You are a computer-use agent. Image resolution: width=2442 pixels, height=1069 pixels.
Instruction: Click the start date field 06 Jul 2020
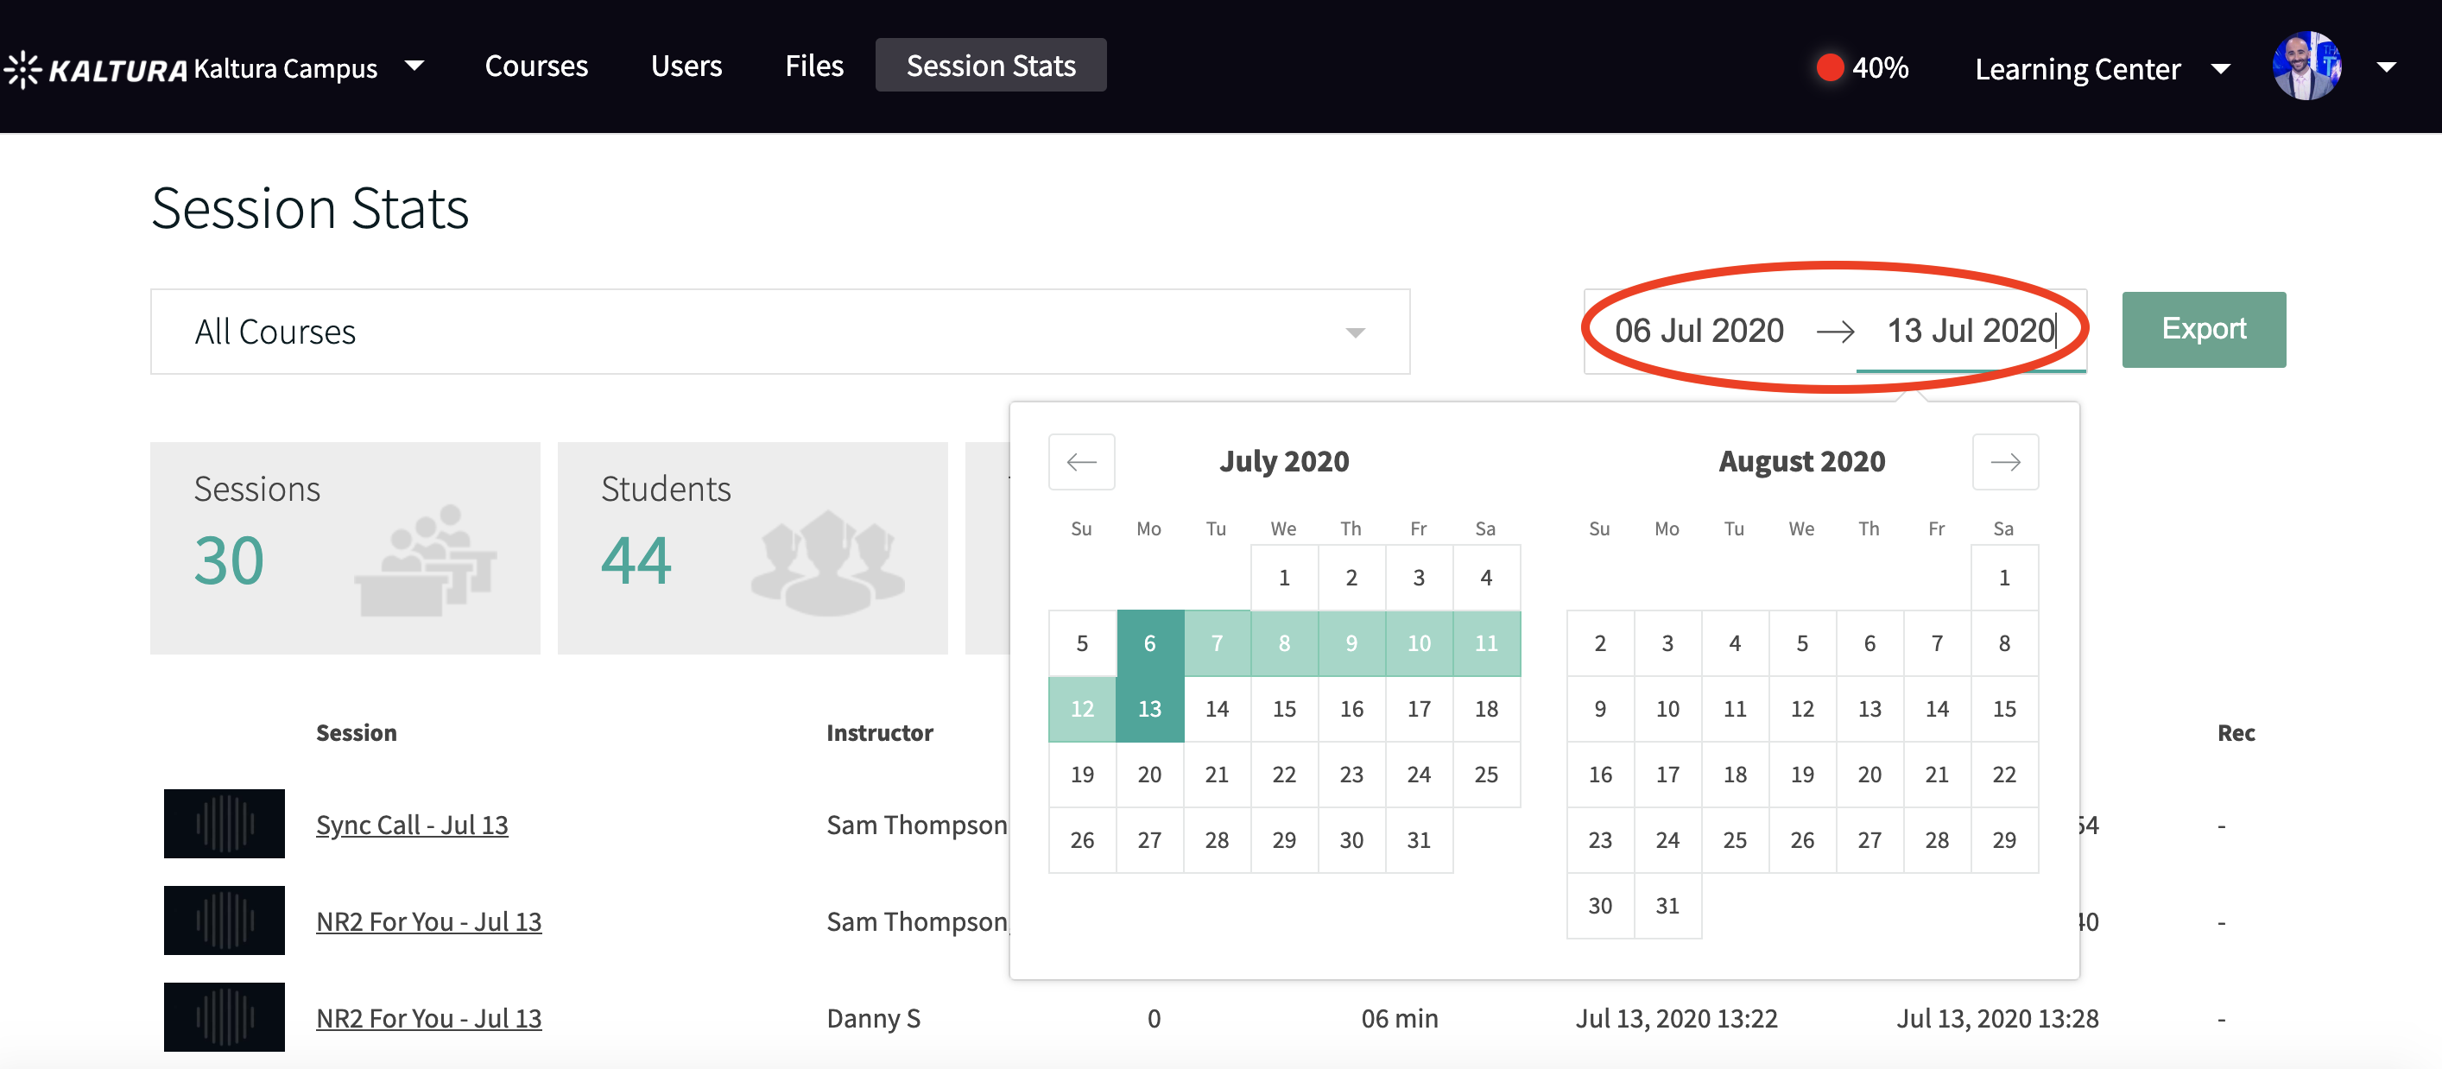(1698, 331)
